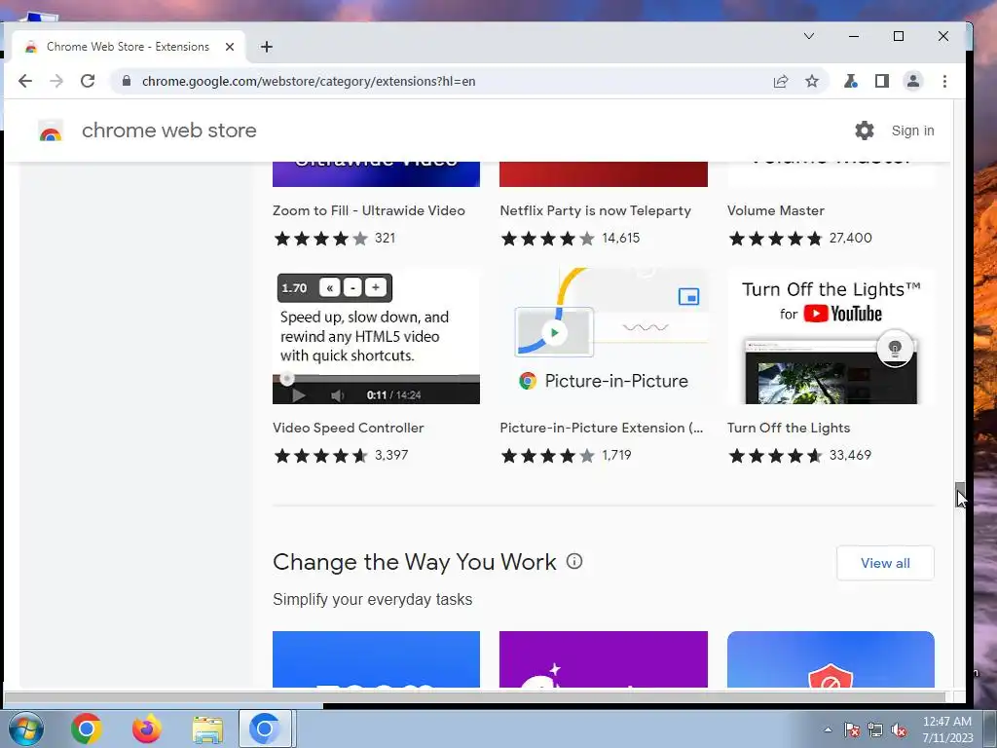The image size is (997, 748).
Task: Click info icon beside Change the Way You Work
Action: coord(574,562)
